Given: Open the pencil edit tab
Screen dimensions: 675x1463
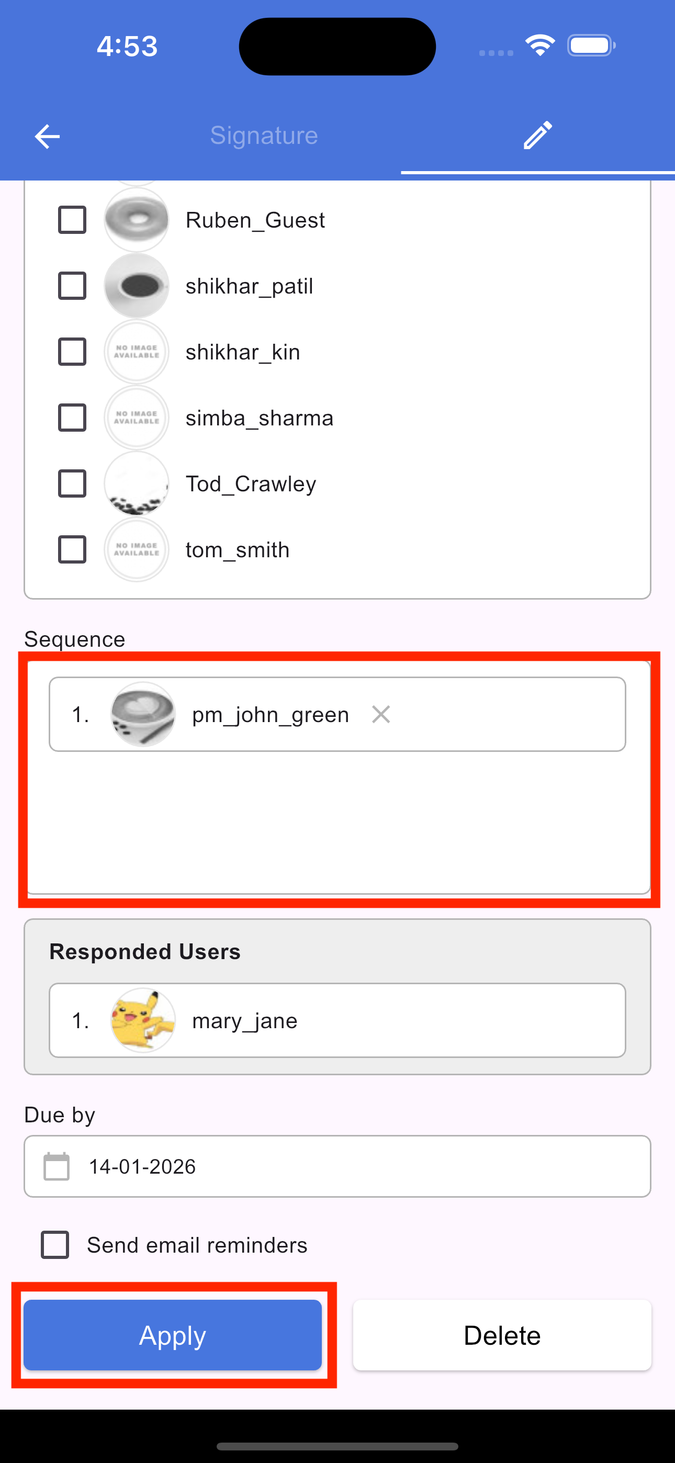Looking at the screenshot, I should (x=537, y=135).
